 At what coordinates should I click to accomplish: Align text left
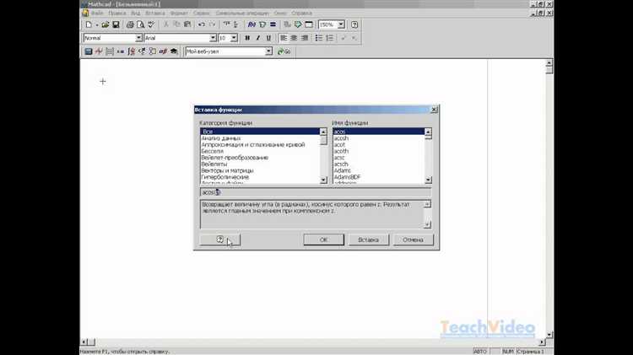pos(284,38)
